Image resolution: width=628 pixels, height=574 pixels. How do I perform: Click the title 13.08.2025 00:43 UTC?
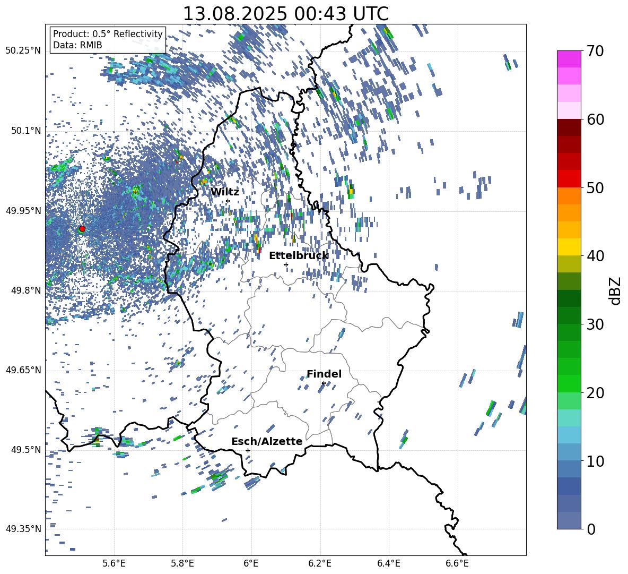coord(285,14)
